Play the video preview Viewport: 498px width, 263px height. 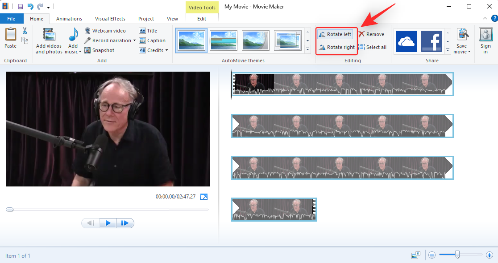[x=108, y=223]
